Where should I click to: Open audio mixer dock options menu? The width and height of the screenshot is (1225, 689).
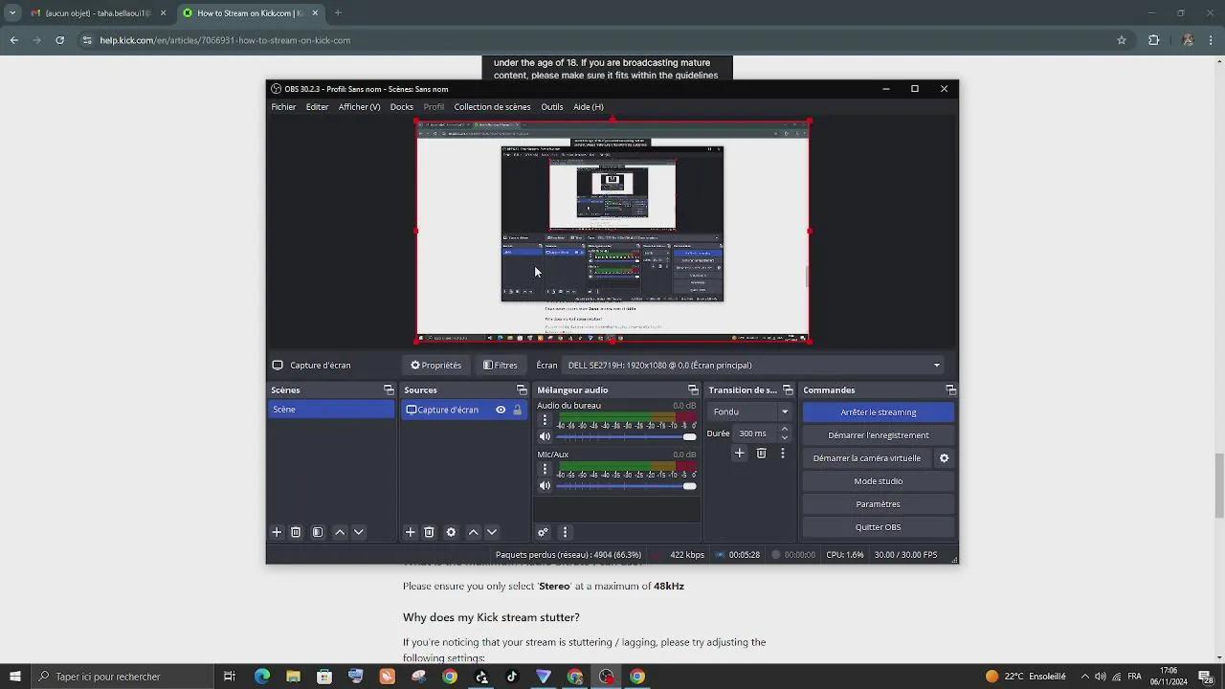565,532
